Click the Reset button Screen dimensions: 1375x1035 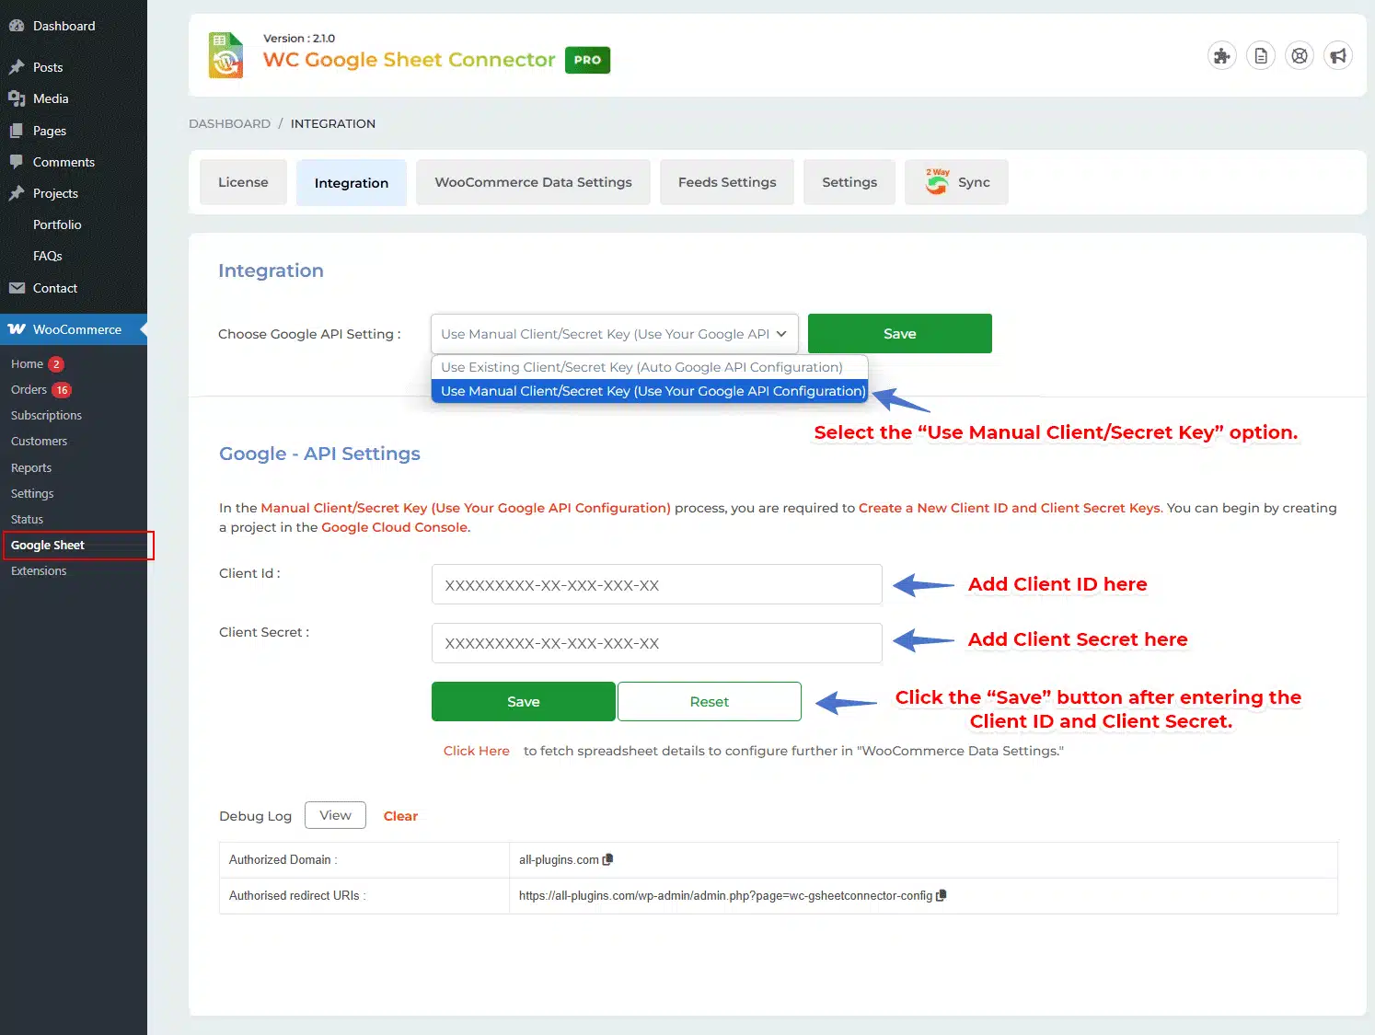(x=709, y=702)
